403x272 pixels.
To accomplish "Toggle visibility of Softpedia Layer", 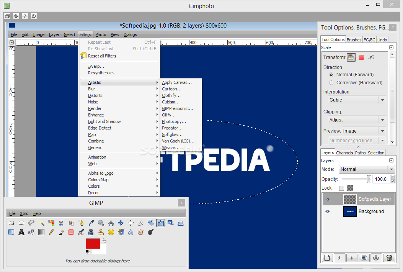I will 328,200.
